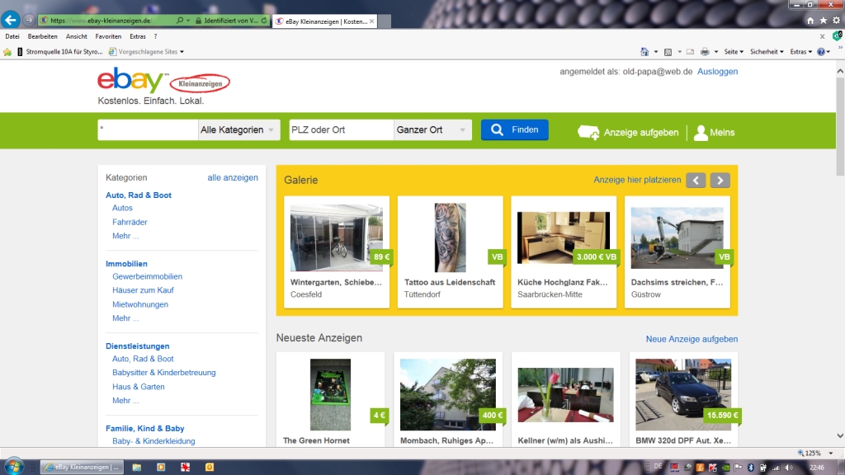Click the search keyword input field
This screenshot has height=475, width=845.
point(147,129)
